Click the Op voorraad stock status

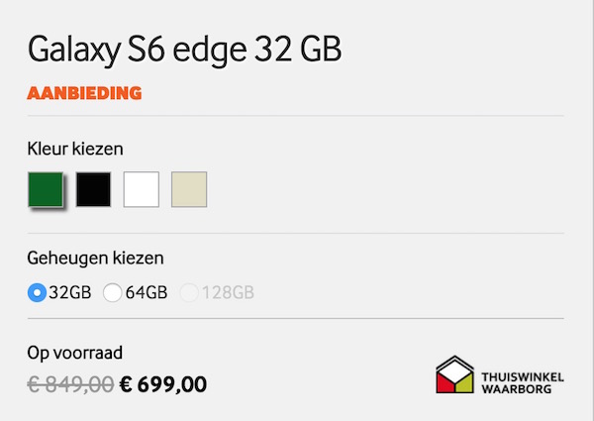click(74, 353)
